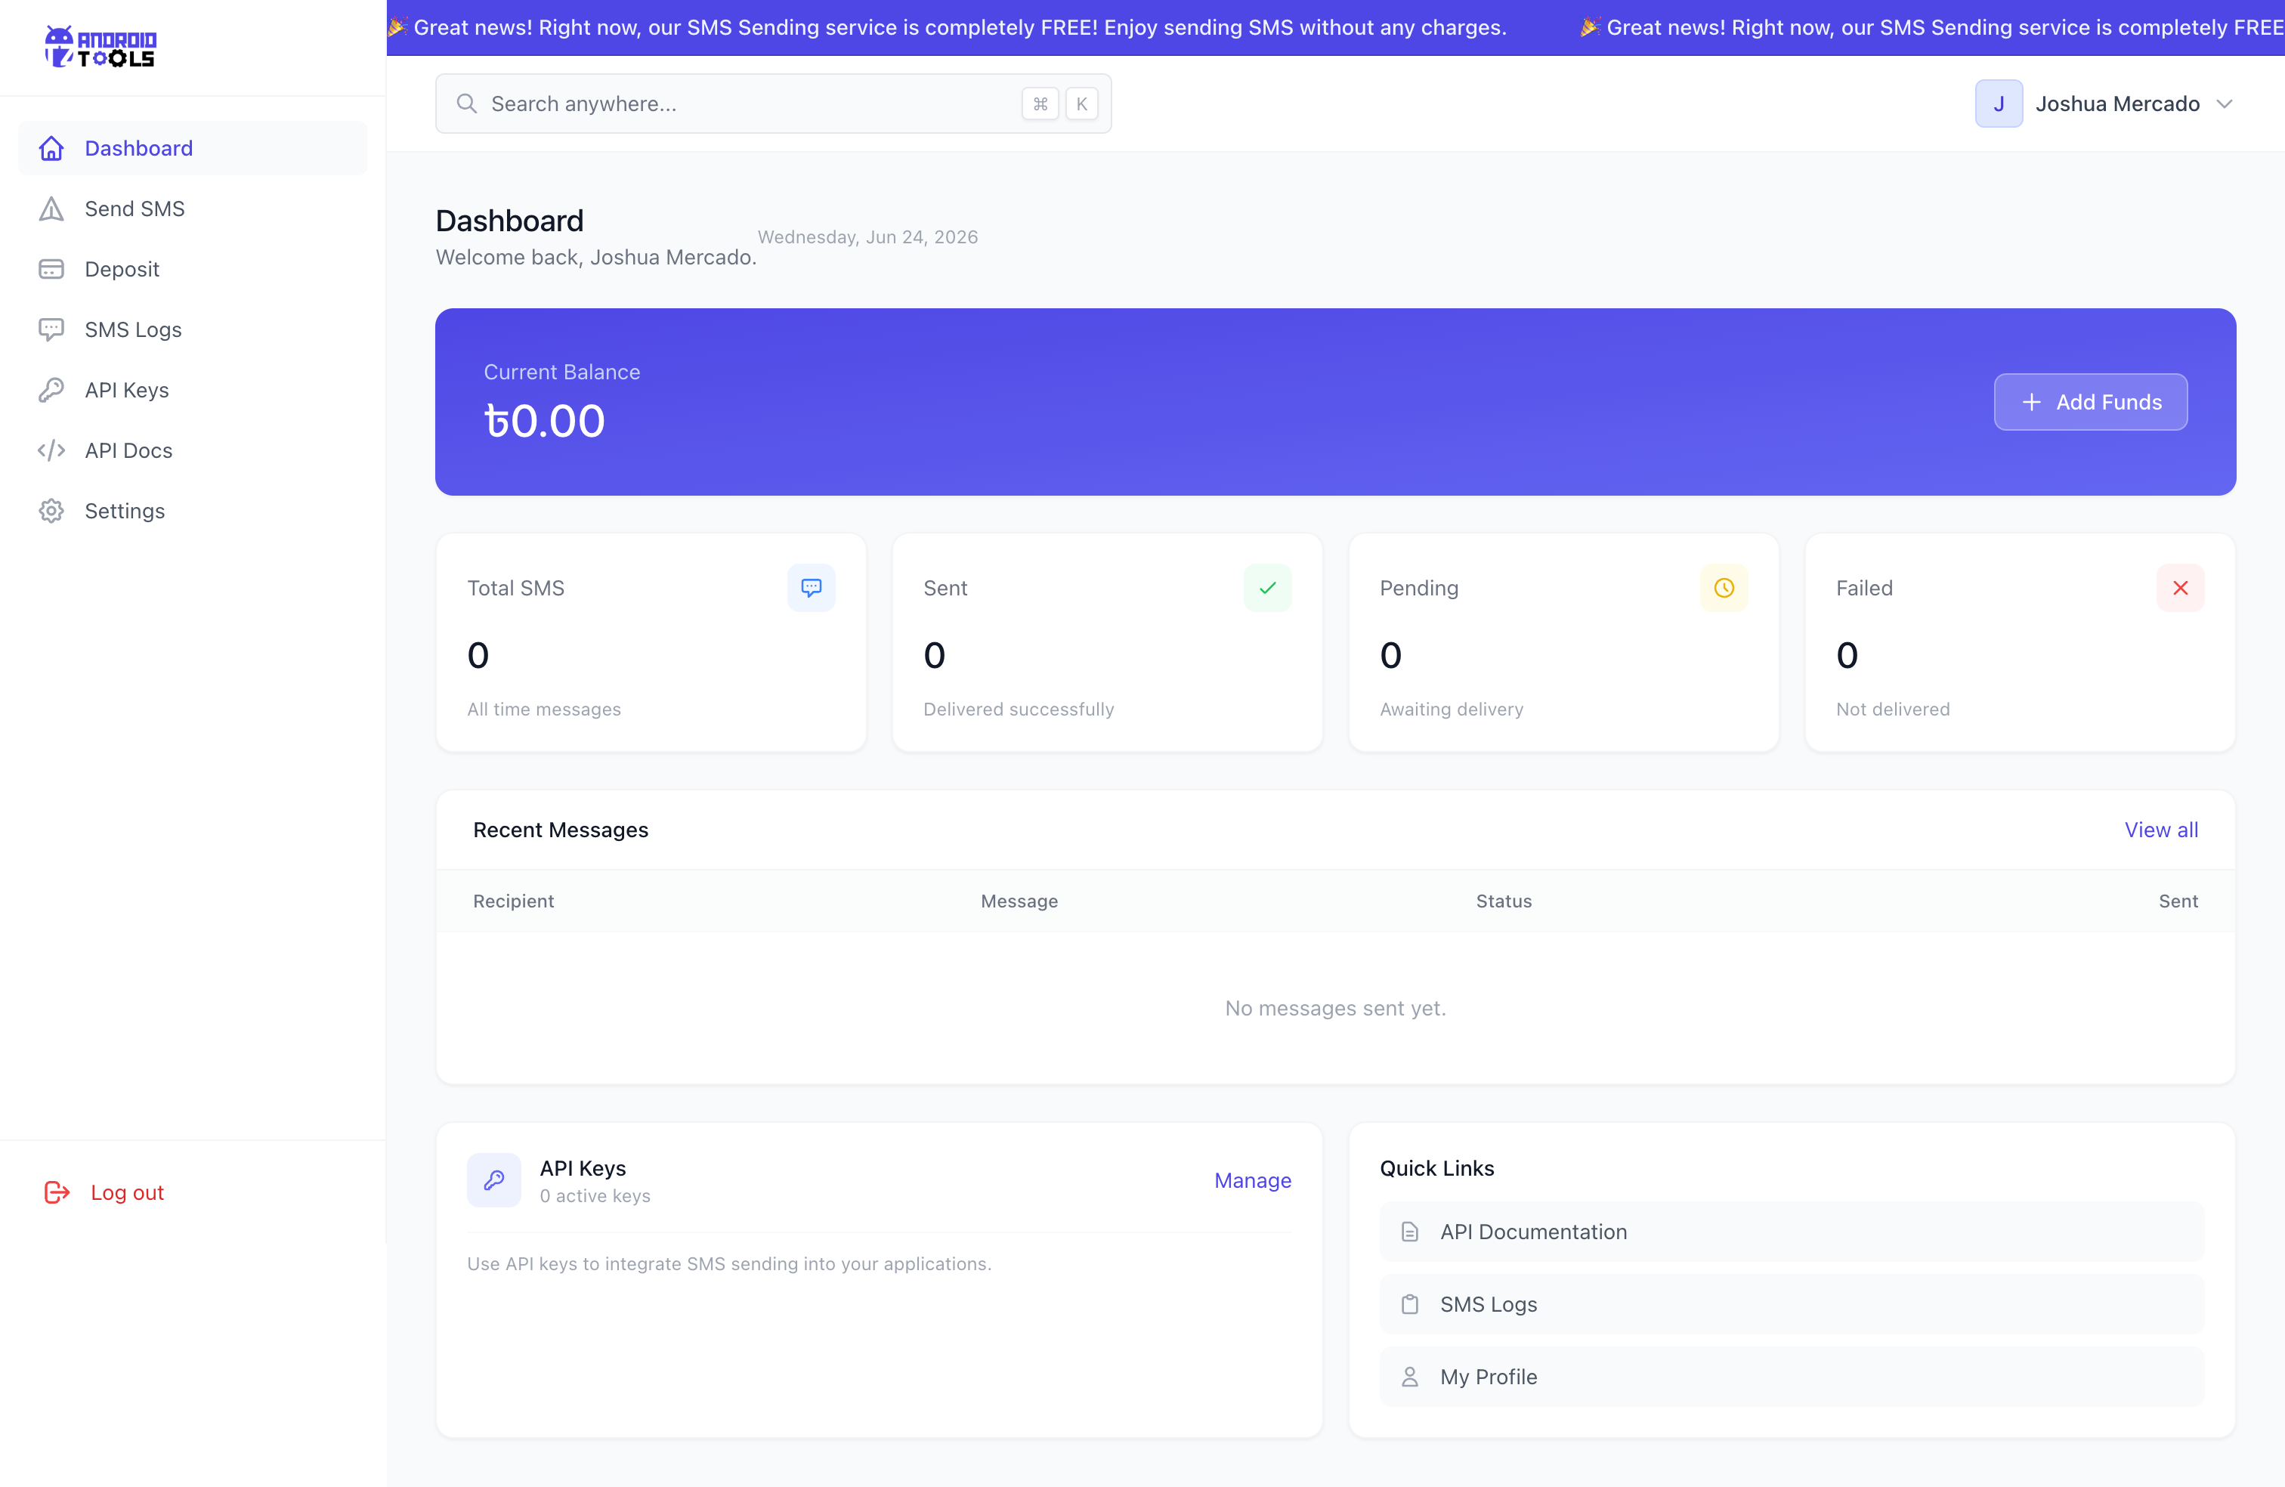
Task: Click the 'Awaiting delivery' caption
Action: point(1451,709)
